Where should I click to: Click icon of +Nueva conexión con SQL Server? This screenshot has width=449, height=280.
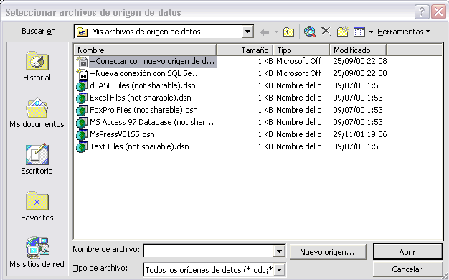[x=82, y=74]
